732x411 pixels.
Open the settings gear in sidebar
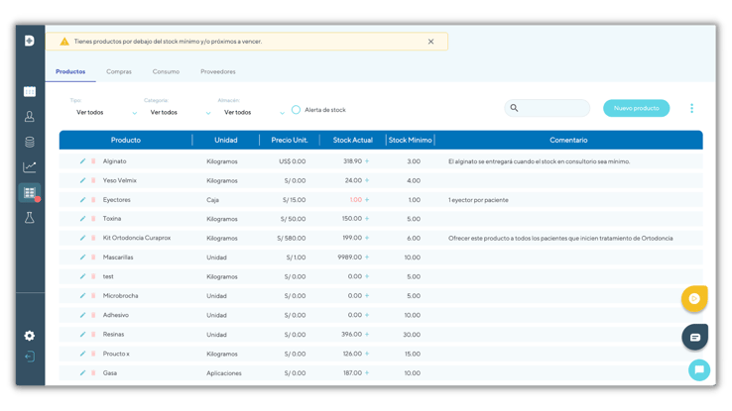click(30, 336)
